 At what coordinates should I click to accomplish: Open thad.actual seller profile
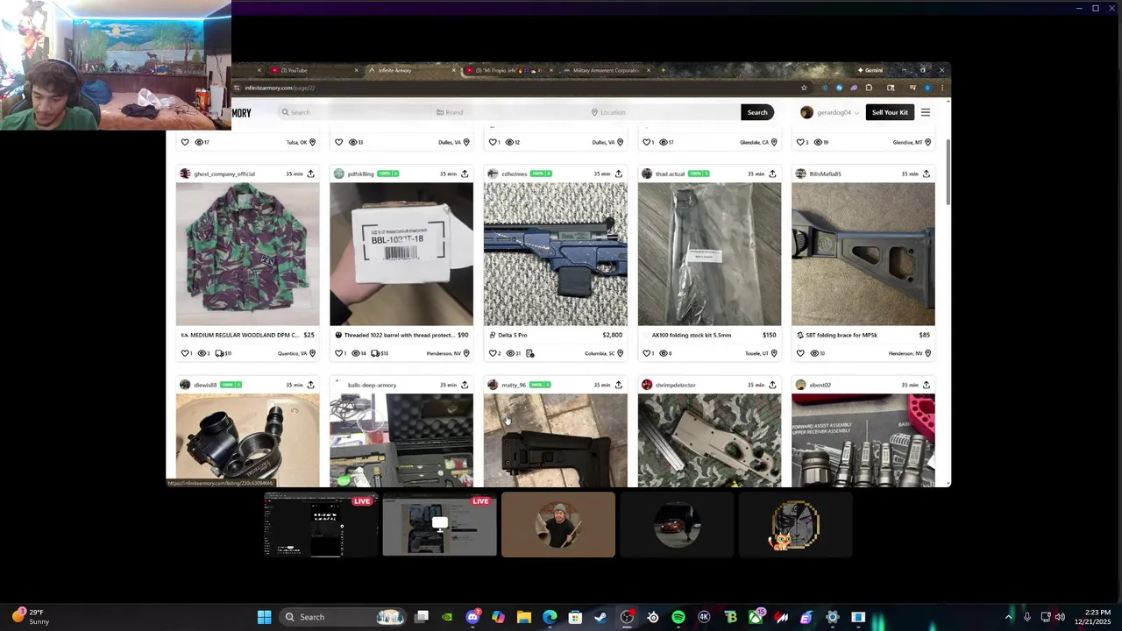pos(670,174)
